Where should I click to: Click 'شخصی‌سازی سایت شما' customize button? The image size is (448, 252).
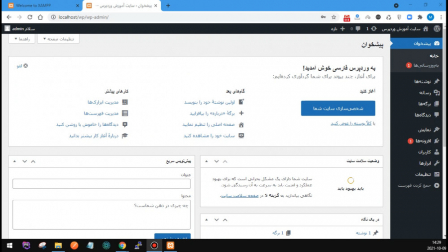[338, 108]
